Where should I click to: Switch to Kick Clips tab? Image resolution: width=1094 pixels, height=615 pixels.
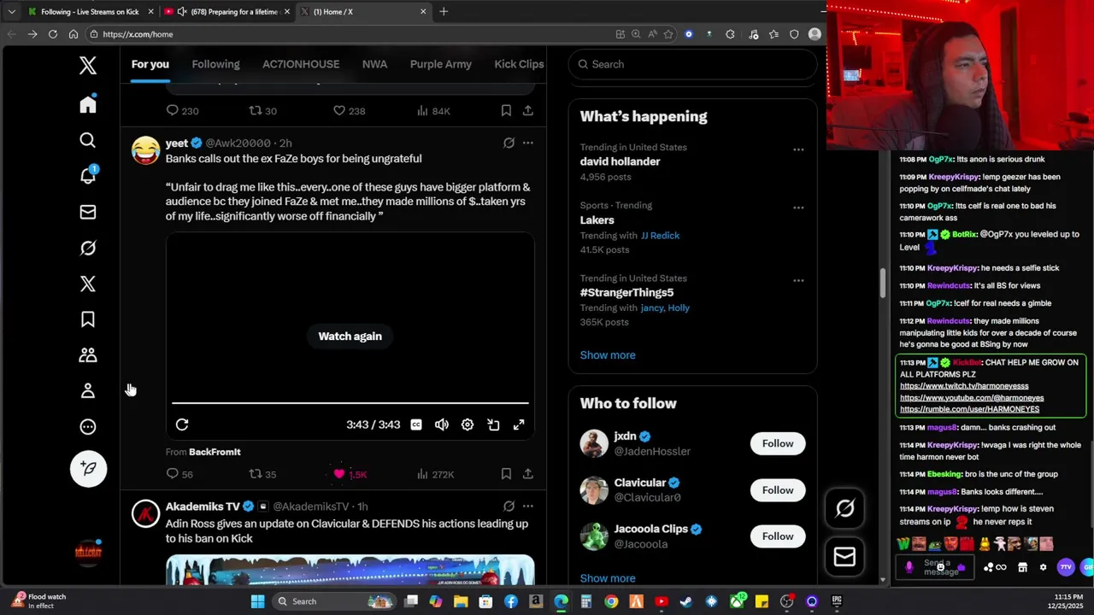519,64
